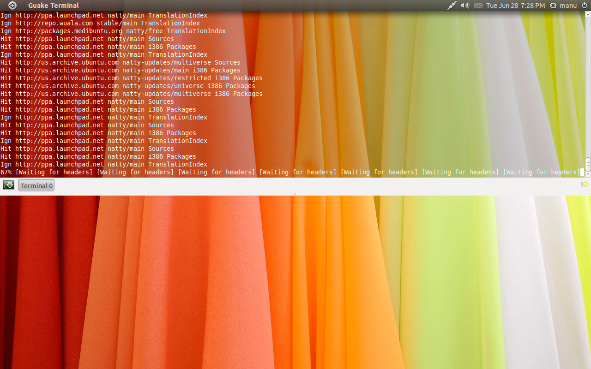Click the distributor logo in top-left corner
Screen dimensions: 591x369
click(x=12, y=5)
